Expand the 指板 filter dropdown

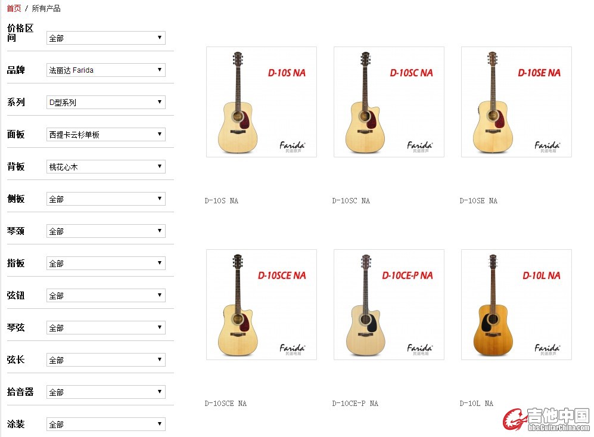(x=105, y=264)
